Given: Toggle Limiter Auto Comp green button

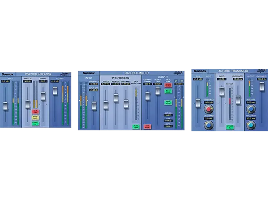Looking at the screenshot, I should point(168,91).
